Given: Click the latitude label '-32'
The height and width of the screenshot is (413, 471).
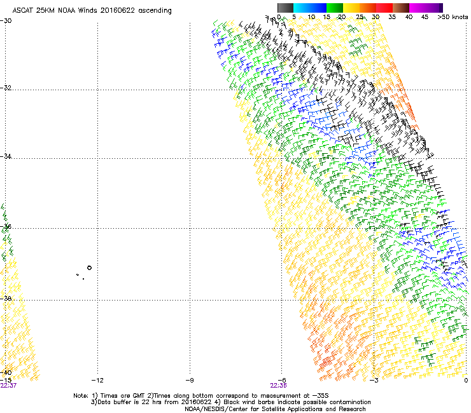Looking at the screenshot, I should [x=6, y=88].
